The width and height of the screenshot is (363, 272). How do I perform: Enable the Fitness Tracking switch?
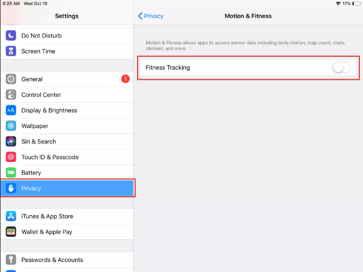click(342, 67)
